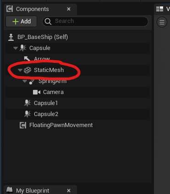Focus the component Search field
This screenshot has width=170, height=194.
coord(95,22)
